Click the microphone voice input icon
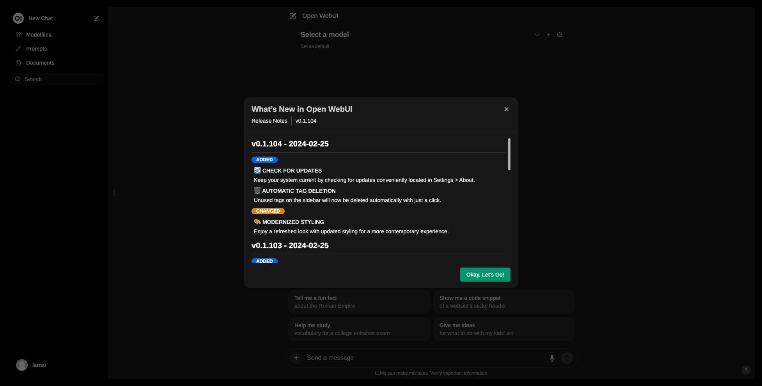This screenshot has width=762, height=386. [552, 358]
